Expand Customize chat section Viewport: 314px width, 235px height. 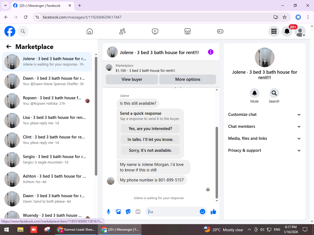click(265, 115)
